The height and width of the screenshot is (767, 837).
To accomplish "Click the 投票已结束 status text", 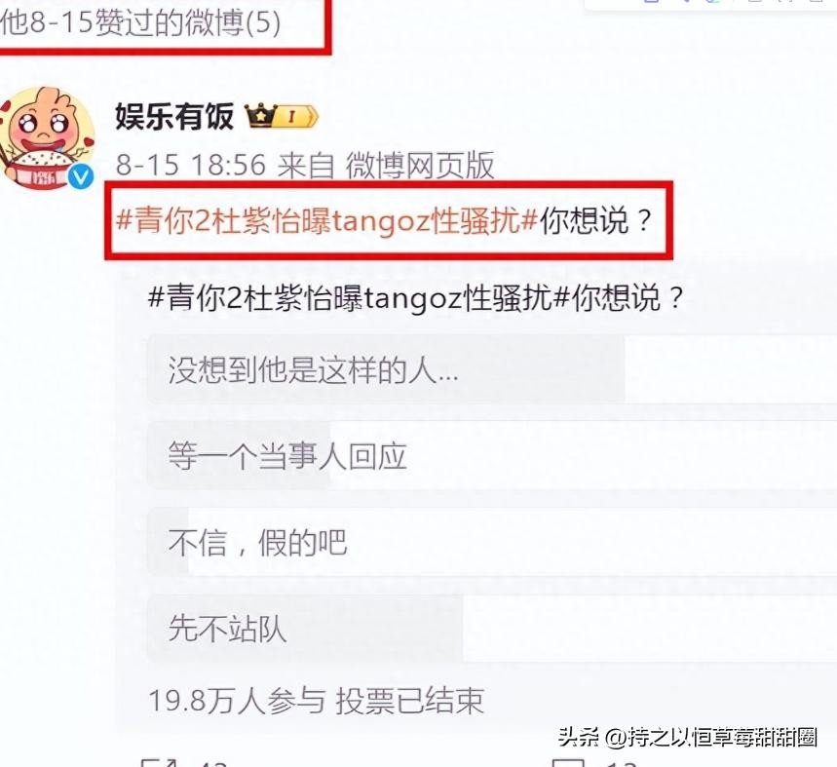I will pyautogui.click(x=409, y=701).
